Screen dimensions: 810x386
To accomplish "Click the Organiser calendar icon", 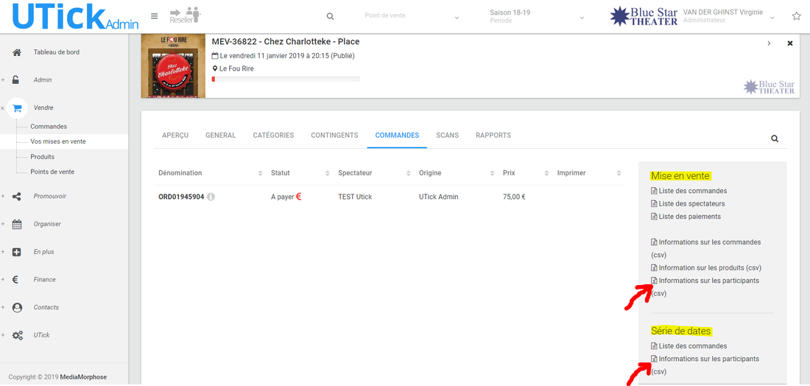I will click(17, 224).
